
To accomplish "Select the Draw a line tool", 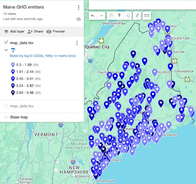I will click(127, 16).
